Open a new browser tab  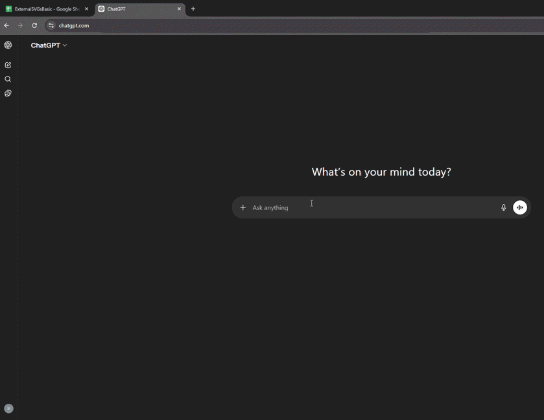click(x=193, y=9)
